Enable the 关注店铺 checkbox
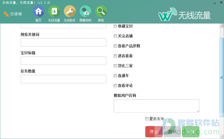Viewport: 224px width, 139px height. click(115, 36)
